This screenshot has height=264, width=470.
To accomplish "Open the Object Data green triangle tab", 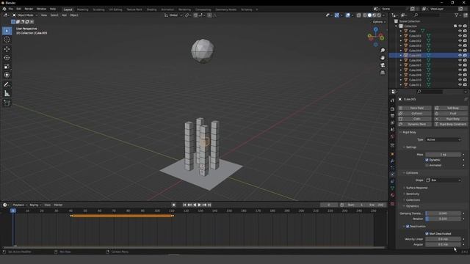I will pyautogui.click(x=392, y=188).
